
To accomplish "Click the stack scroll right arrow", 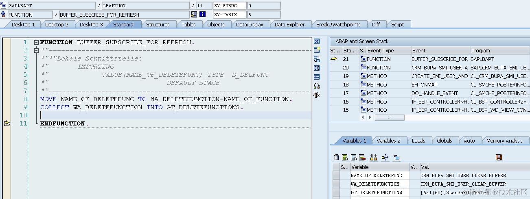I will pyautogui.click(x=369, y=117).
